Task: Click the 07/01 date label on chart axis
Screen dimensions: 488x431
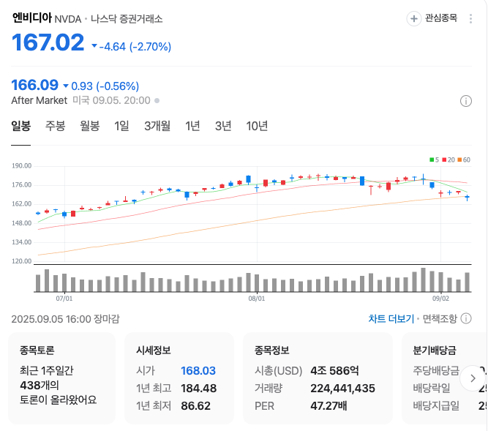Action: (x=64, y=299)
